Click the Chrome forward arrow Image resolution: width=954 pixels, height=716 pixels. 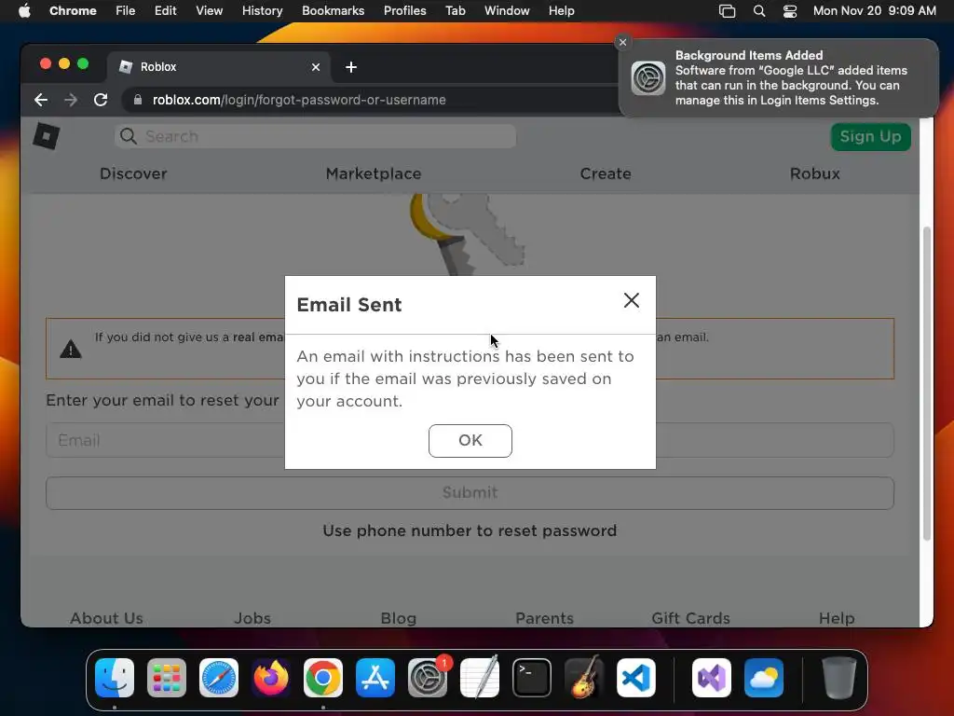[71, 100]
